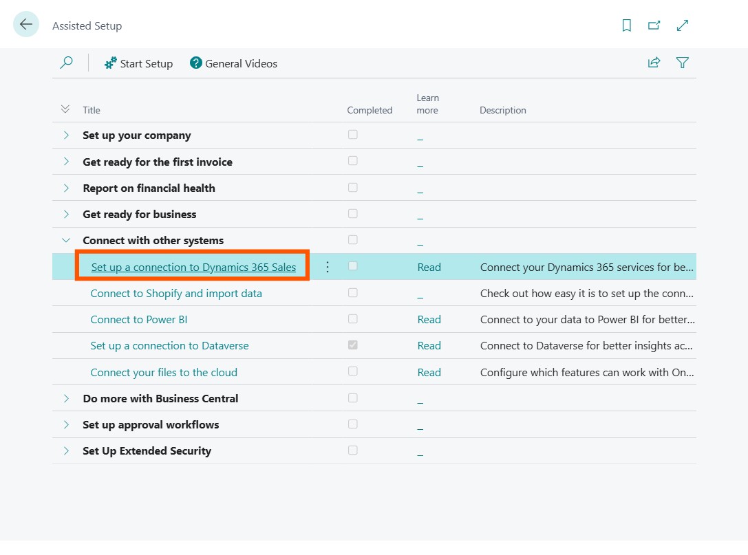Toggle Completed checkbox for Connect to Shopify row
Viewport: 748px width, 555px height.
point(353,293)
